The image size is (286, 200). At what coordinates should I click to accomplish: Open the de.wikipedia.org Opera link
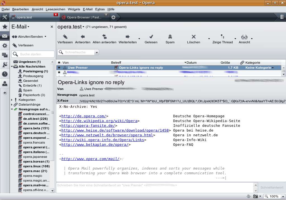(x=99, y=121)
